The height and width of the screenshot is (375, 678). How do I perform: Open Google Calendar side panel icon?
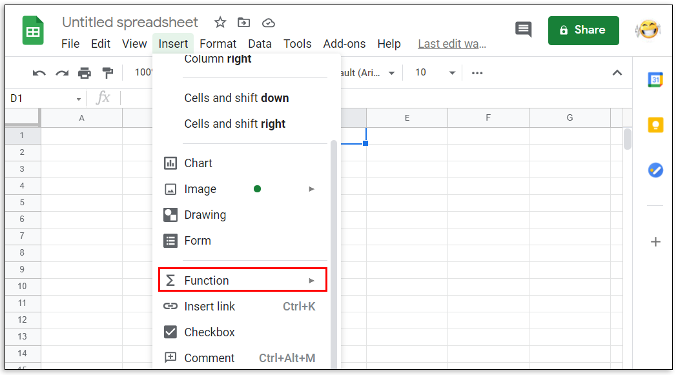click(655, 79)
